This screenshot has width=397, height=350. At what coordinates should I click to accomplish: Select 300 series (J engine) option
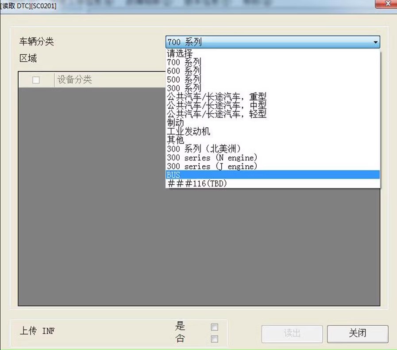click(x=273, y=166)
